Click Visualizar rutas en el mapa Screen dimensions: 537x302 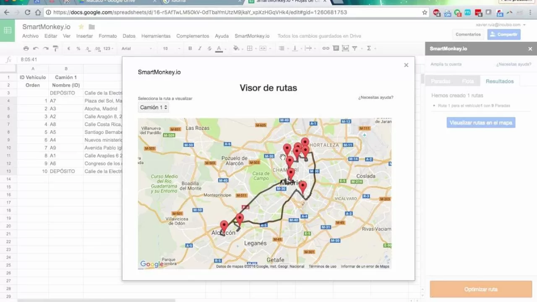point(481,123)
